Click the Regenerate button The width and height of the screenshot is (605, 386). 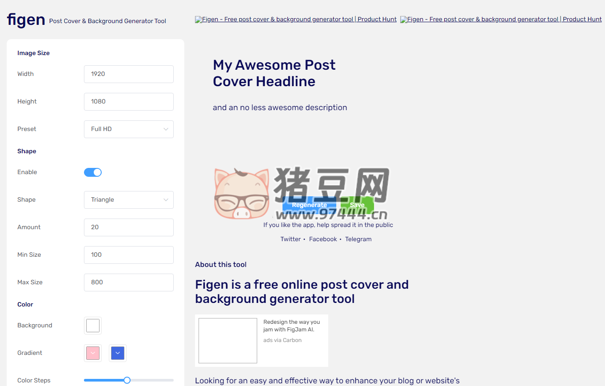coord(310,205)
